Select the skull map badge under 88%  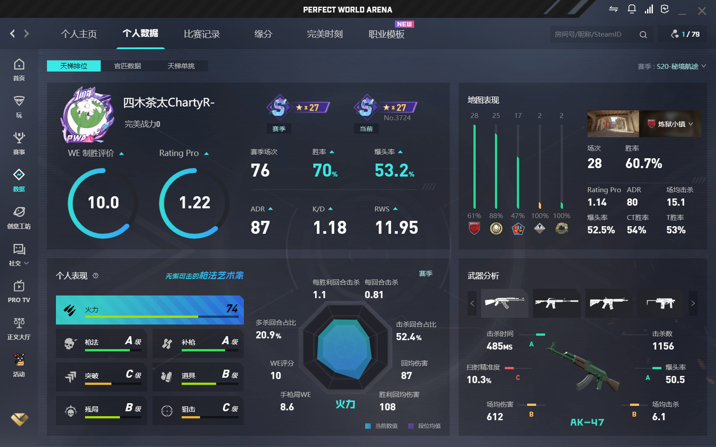(x=496, y=228)
